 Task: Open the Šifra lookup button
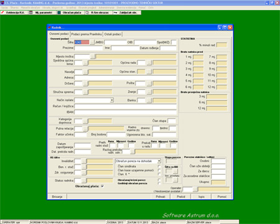[92, 42]
